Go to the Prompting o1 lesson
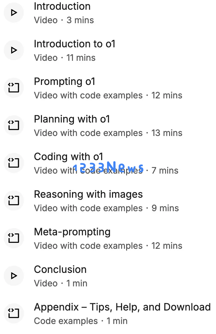The width and height of the screenshot is (216, 334). pos(64,82)
